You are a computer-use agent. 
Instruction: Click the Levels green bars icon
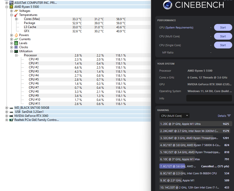pyautogui.click(x=16, y=43)
